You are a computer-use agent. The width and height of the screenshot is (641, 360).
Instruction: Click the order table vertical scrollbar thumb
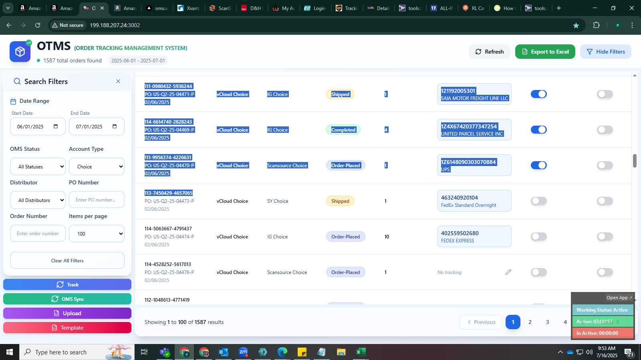click(635, 161)
